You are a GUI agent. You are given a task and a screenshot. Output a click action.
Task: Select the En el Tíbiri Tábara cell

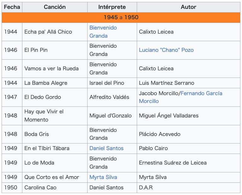click(x=55, y=149)
